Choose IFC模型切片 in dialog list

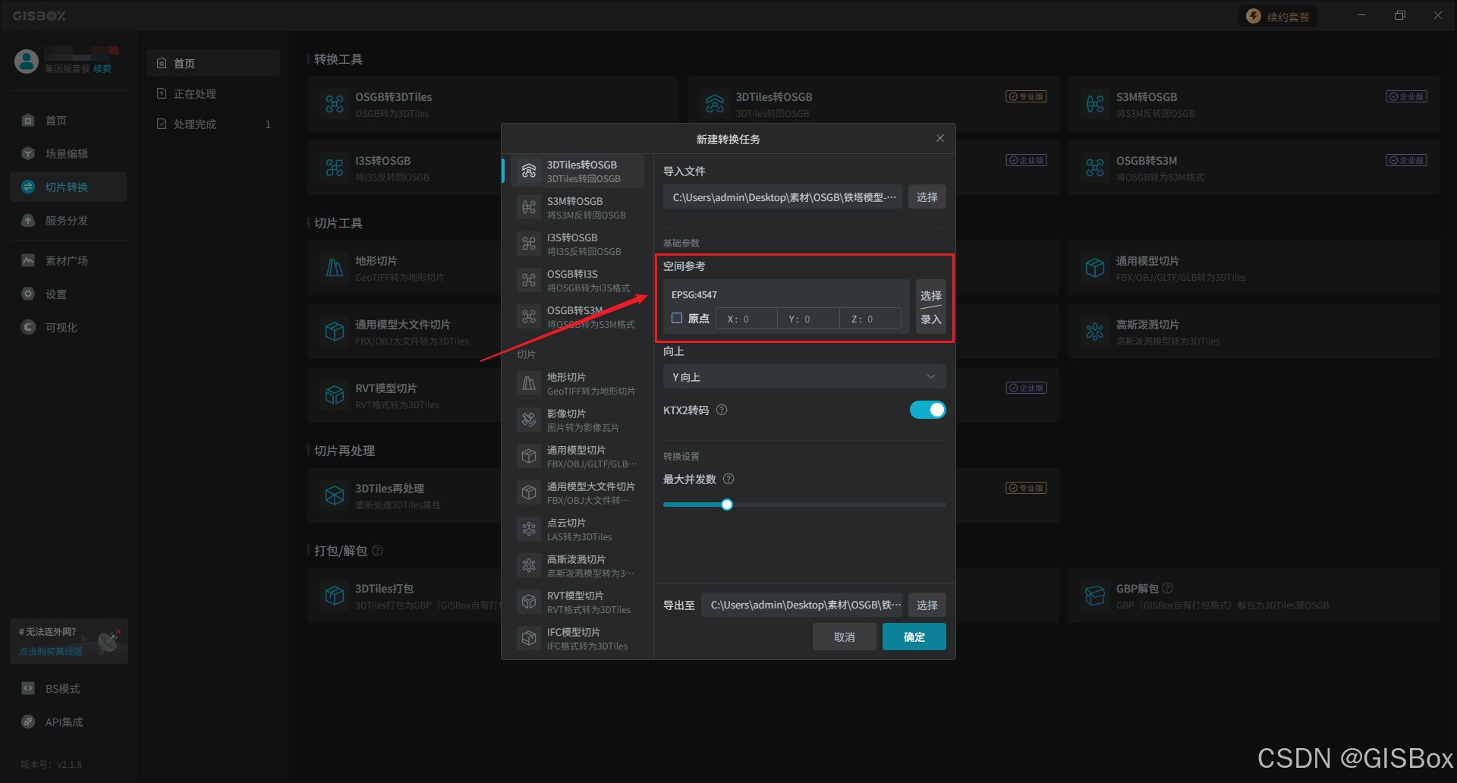click(x=577, y=639)
